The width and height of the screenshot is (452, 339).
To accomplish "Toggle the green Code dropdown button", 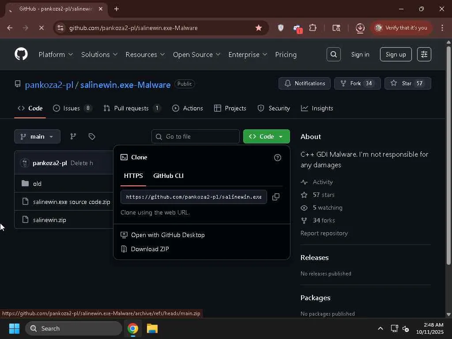I will point(266,136).
